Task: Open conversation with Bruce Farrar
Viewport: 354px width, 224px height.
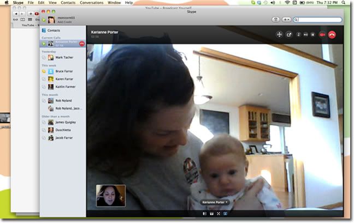Action: (63, 71)
